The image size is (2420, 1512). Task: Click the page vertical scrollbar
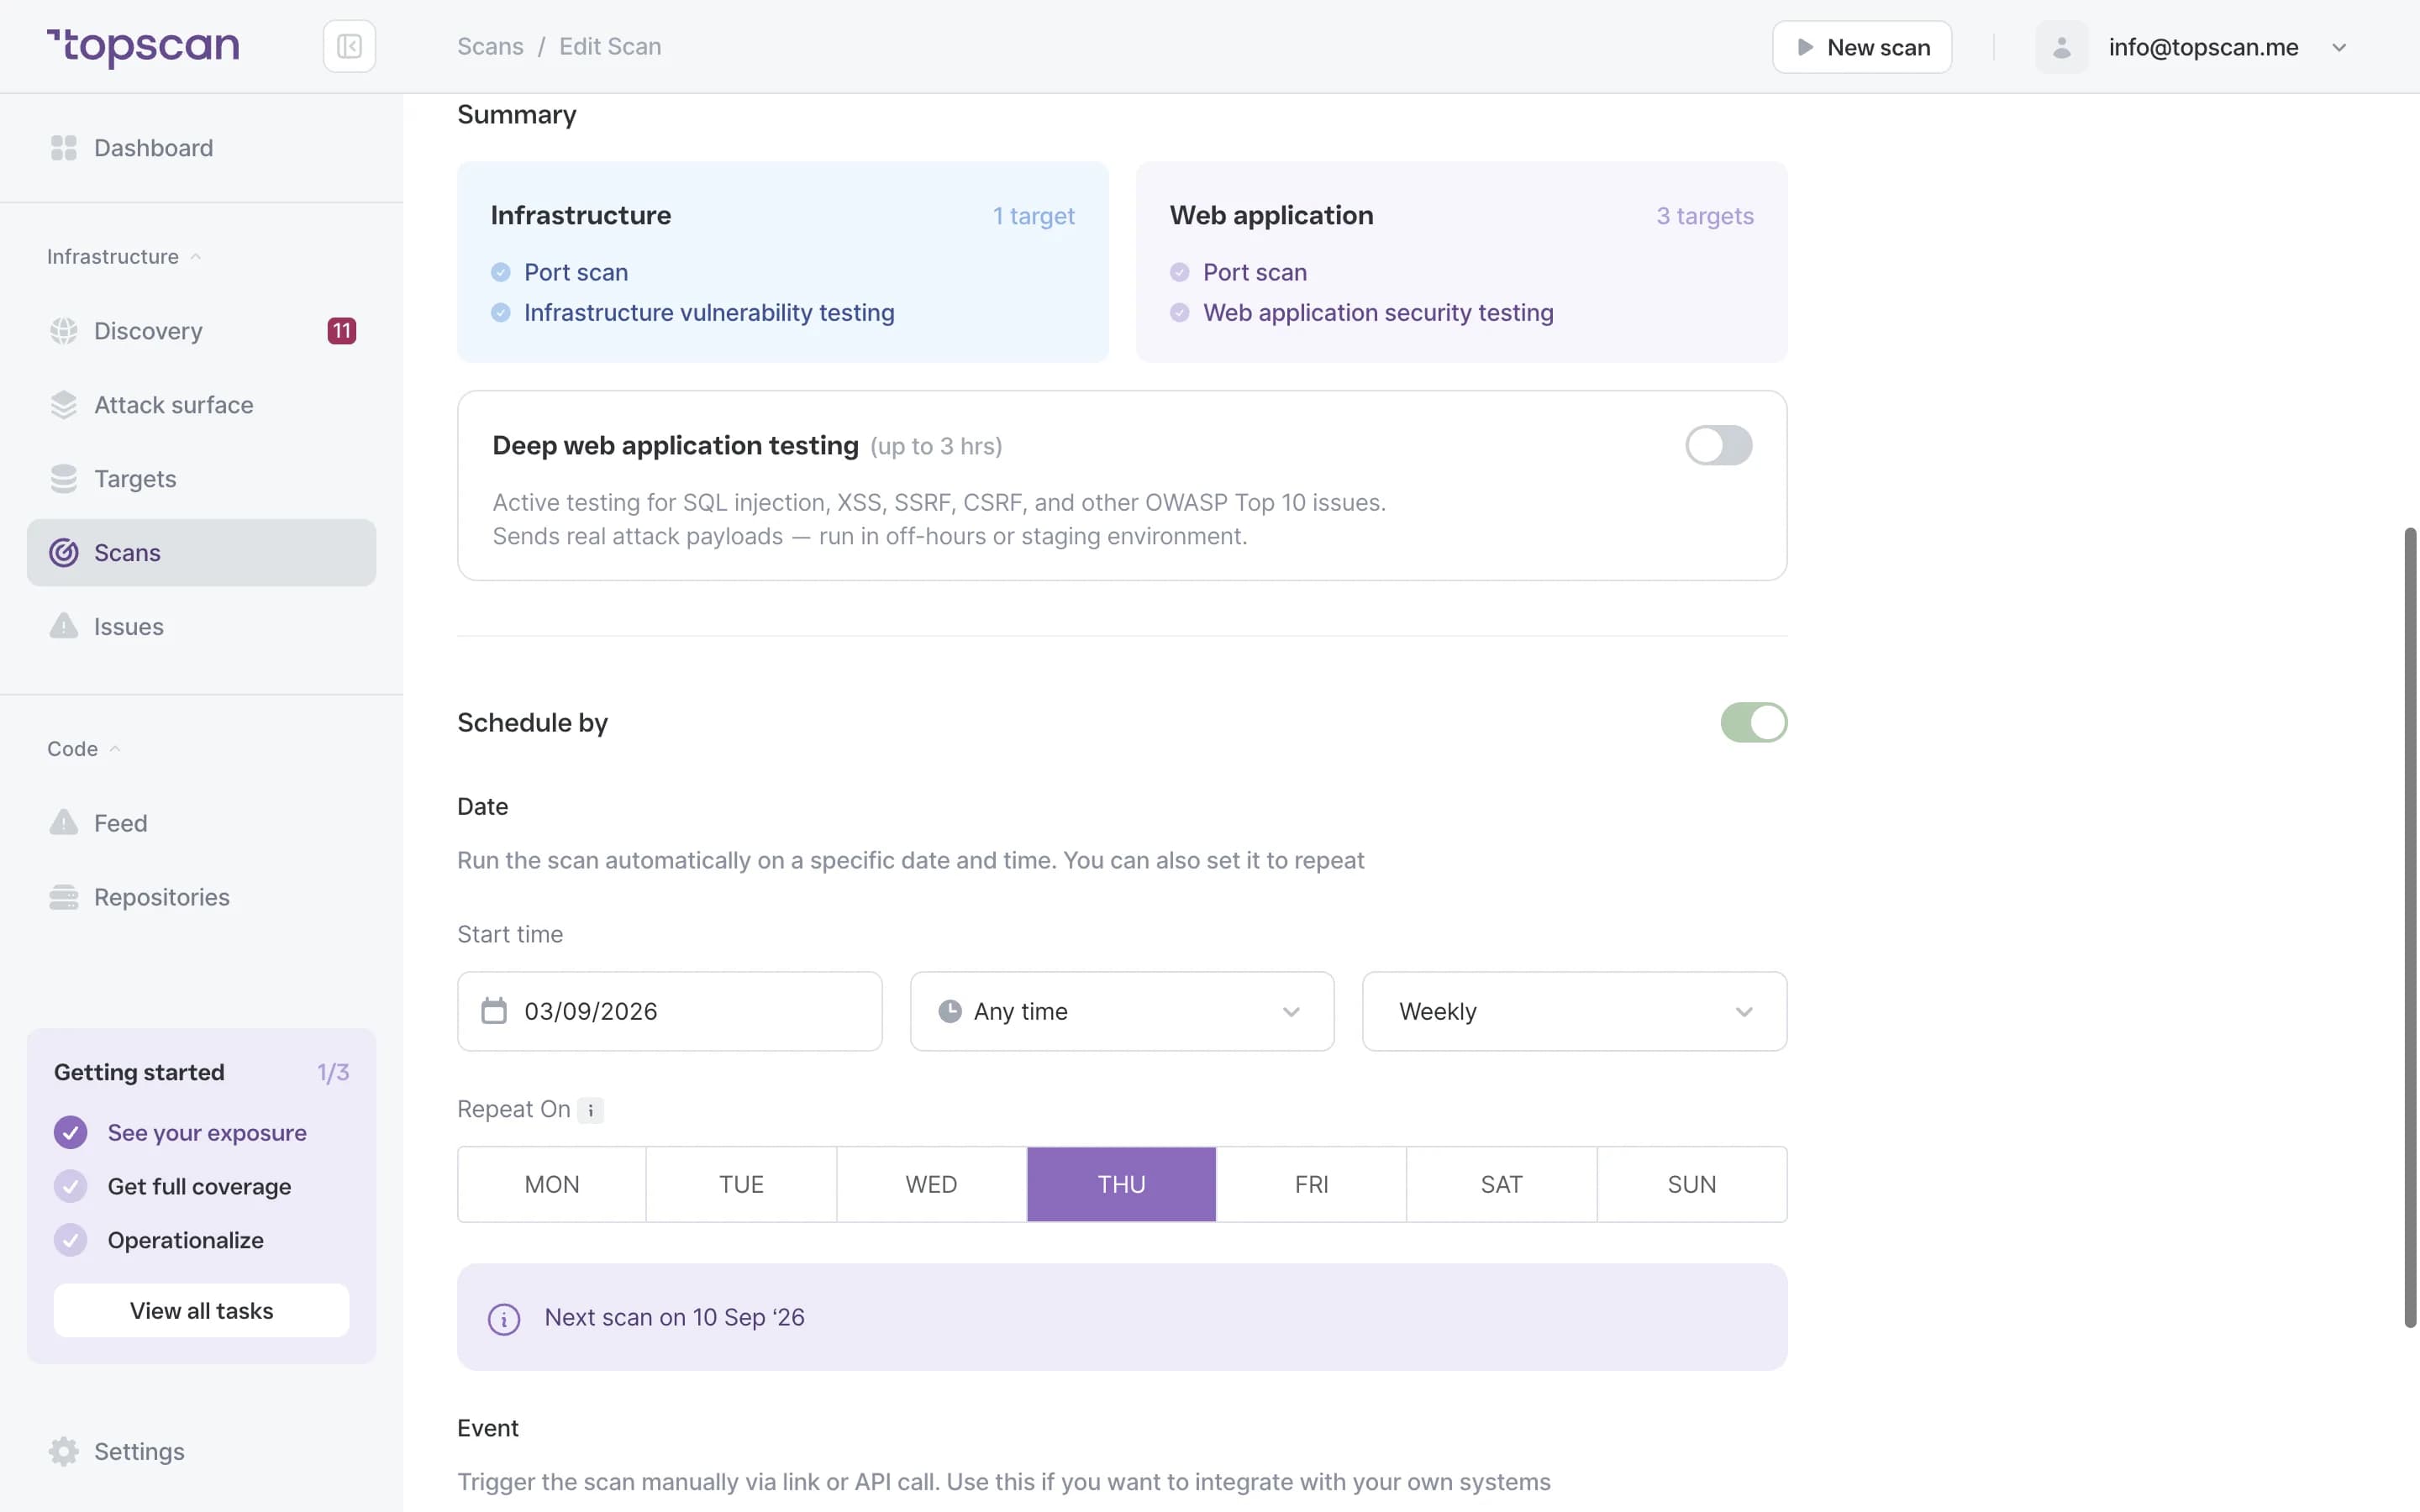coord(2410,927)
